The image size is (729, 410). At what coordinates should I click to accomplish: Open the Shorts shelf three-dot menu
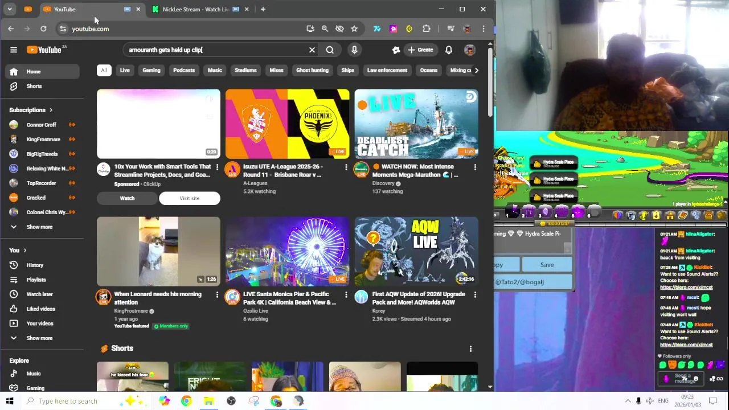(x=470, y=348)
